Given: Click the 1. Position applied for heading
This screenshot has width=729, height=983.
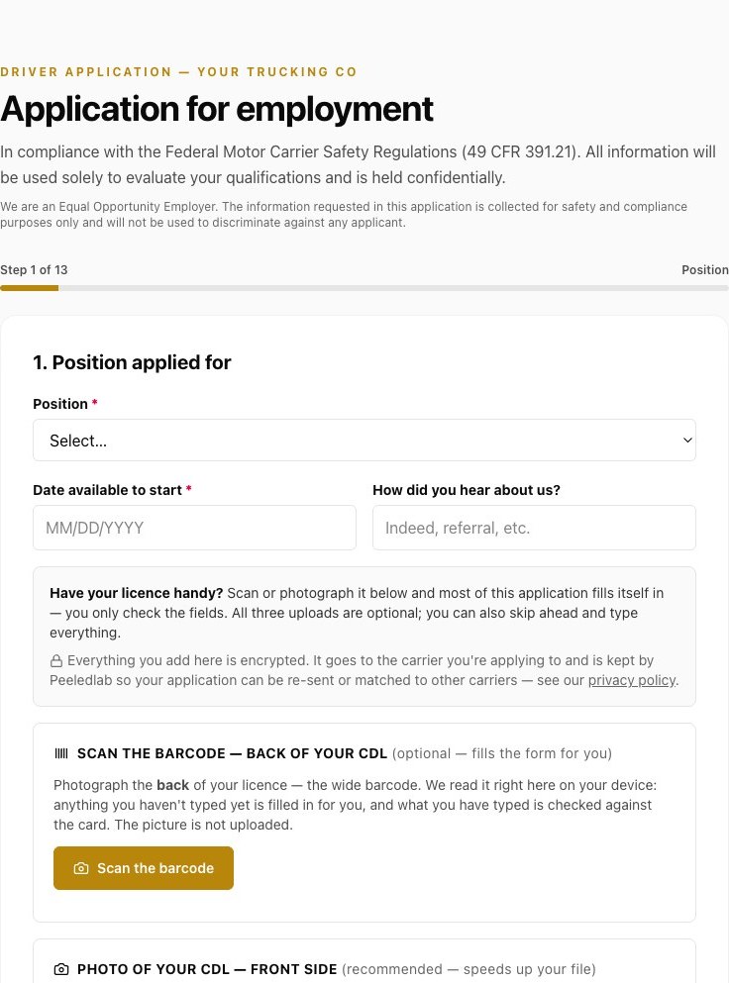Looking at the screenshot, I should (132, 362).
